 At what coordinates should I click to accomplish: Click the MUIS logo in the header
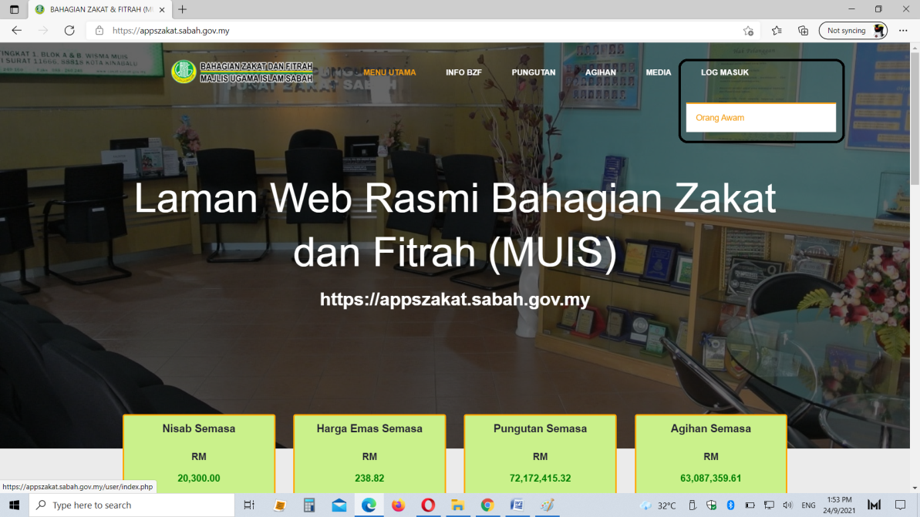(184, 72)
